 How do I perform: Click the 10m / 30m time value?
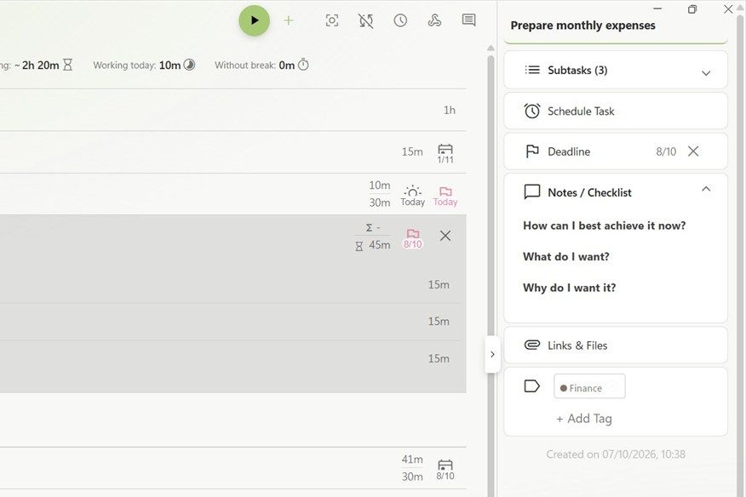click(379, 194)
